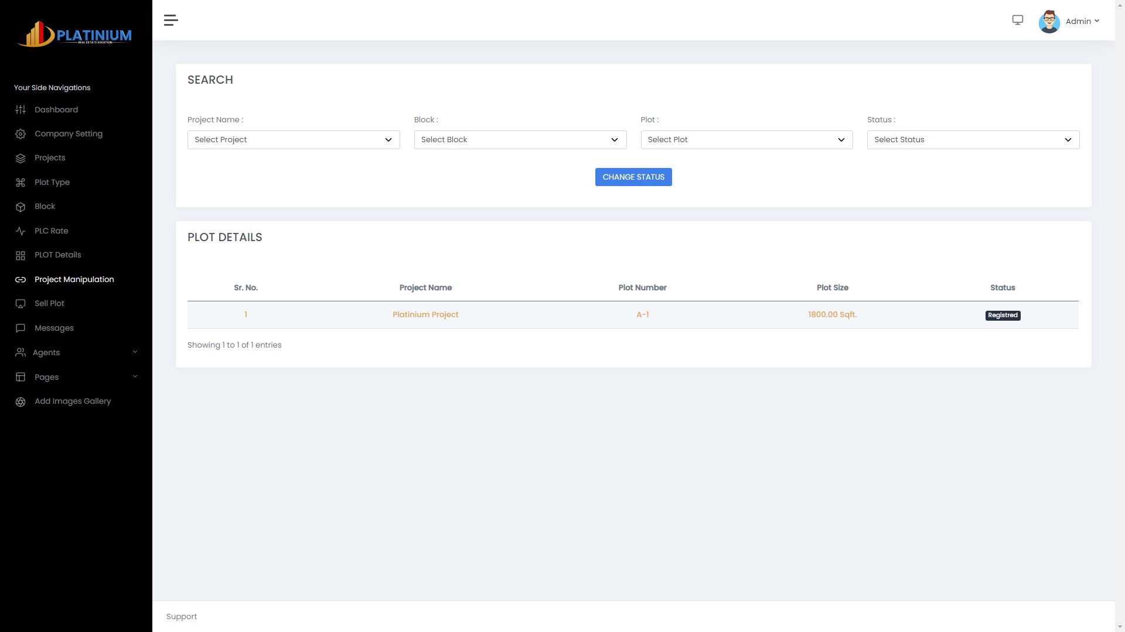Click the Dashboard sliders icon
1125x632 pixels.
click(21, 110)
